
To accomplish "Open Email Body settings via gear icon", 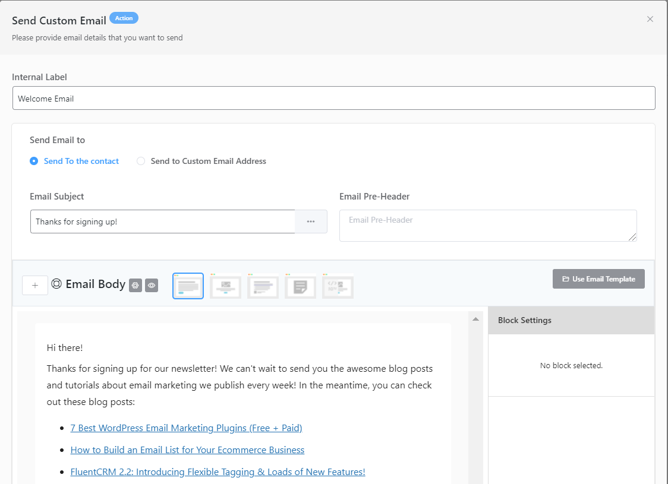I will (x=136, y=286).
